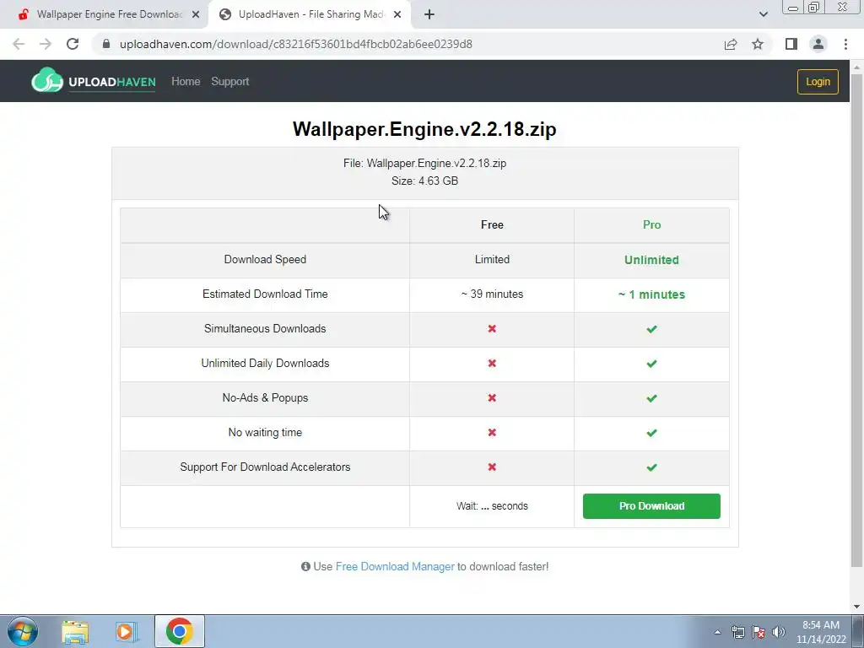Click the info icon beside Use Free Download Manager
This screenshot has height=648, width=864.
305,566
